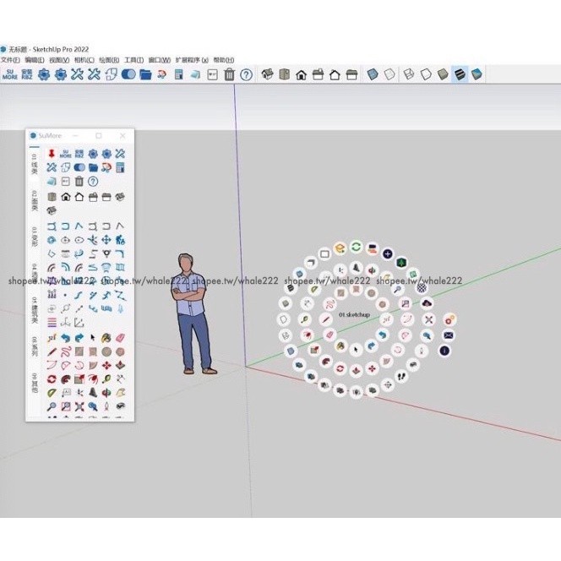Switch to 01 线类 tab in SuMore panel
This screenshot has width=561, height=561.
click(x=35, y=164)
